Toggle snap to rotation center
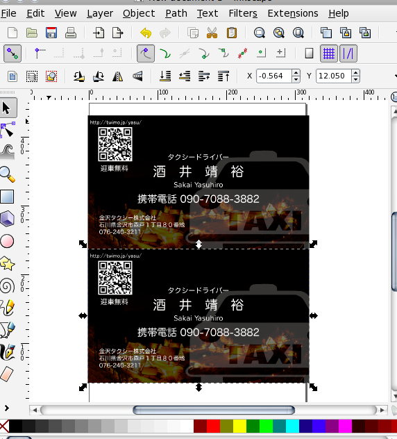The width and height of the screenshot is (397, 439). point(281,53)
